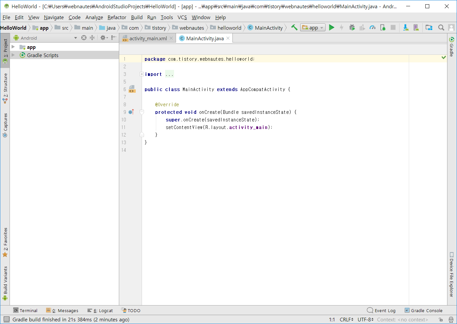Screen dimensions: 457x324
Task: Open the File menu
Action: click(6, 17)
